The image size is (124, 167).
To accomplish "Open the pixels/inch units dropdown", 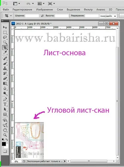I will [108, 16].
